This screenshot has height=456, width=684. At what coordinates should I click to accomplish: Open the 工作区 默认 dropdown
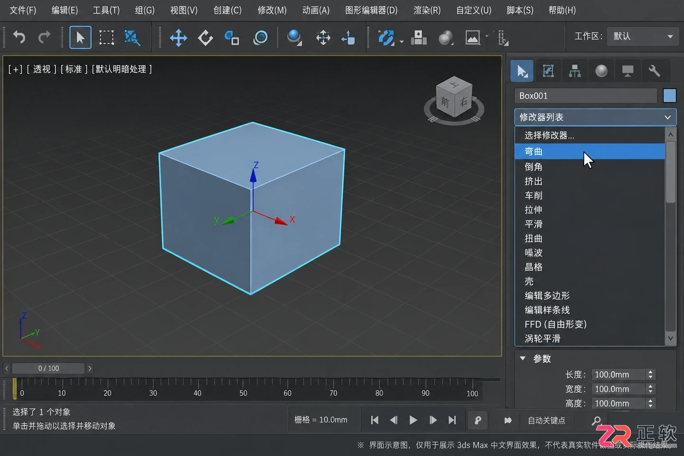click(x=642, y=37)
